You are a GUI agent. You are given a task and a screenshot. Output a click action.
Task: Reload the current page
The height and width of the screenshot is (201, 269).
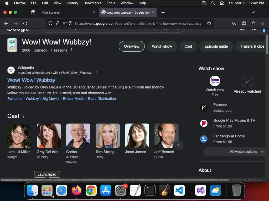[25, 23]
